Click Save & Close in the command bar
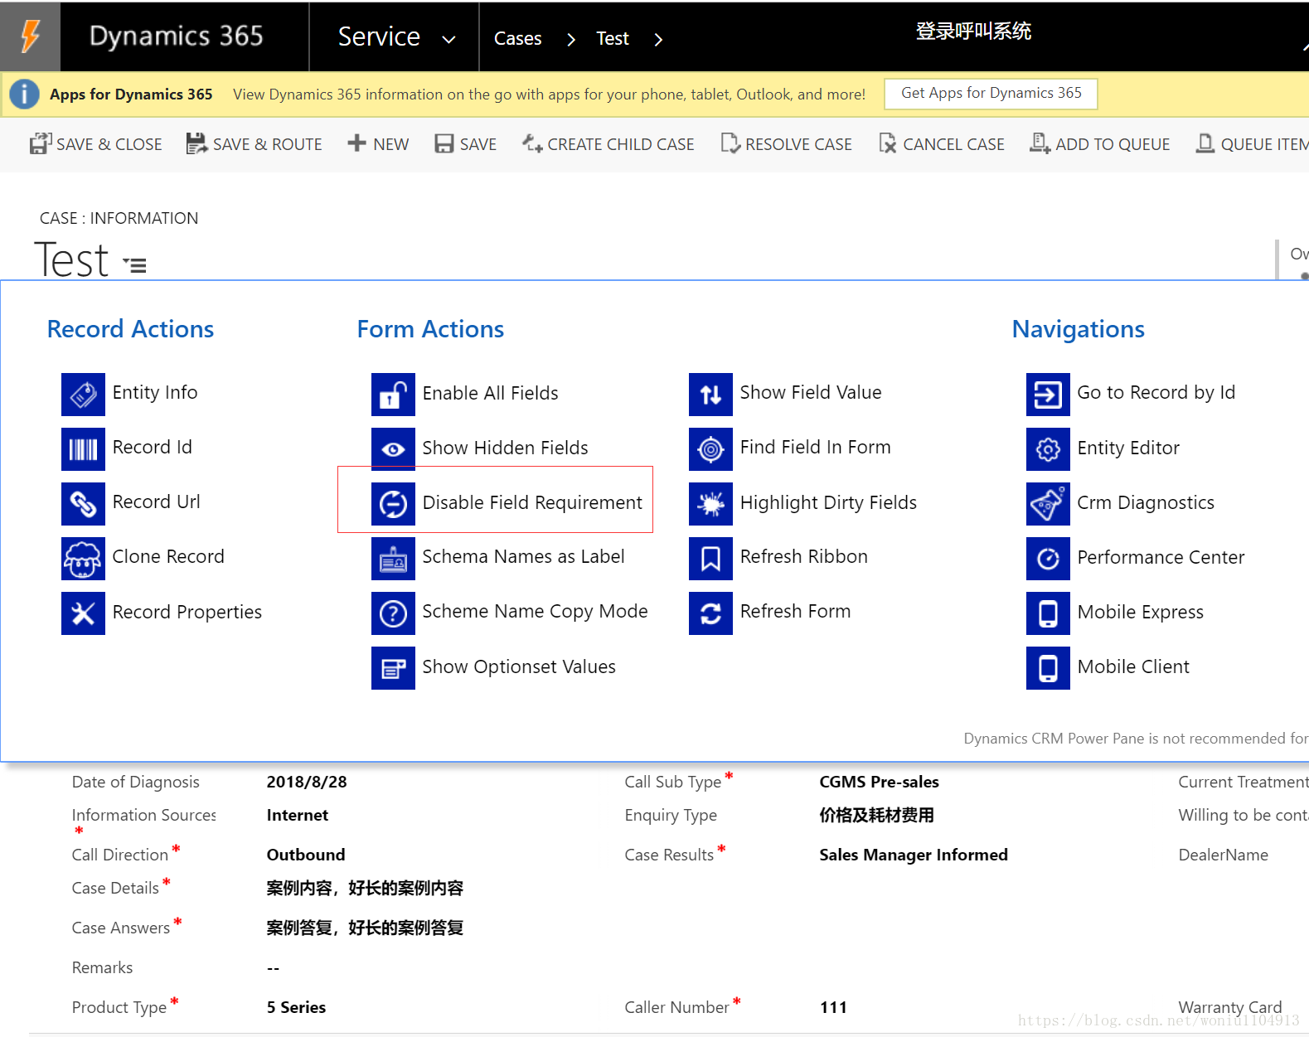Screen dimensions: 1309x1037 96,144
